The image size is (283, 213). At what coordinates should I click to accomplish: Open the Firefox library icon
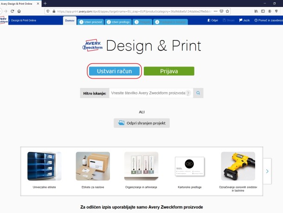256,11
